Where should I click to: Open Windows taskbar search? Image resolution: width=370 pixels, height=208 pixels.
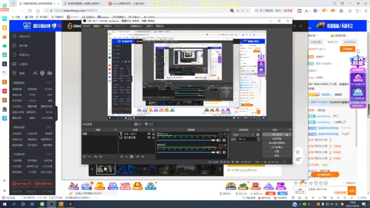[14, 204]
